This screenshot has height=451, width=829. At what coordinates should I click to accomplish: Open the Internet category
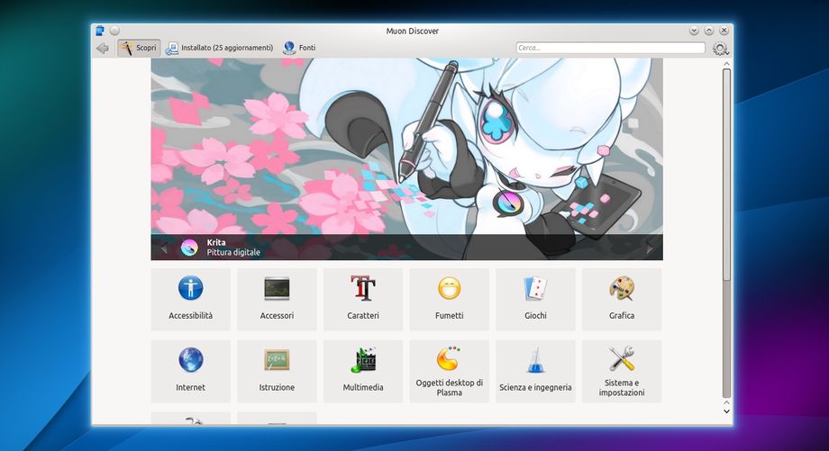pos(190,371)
